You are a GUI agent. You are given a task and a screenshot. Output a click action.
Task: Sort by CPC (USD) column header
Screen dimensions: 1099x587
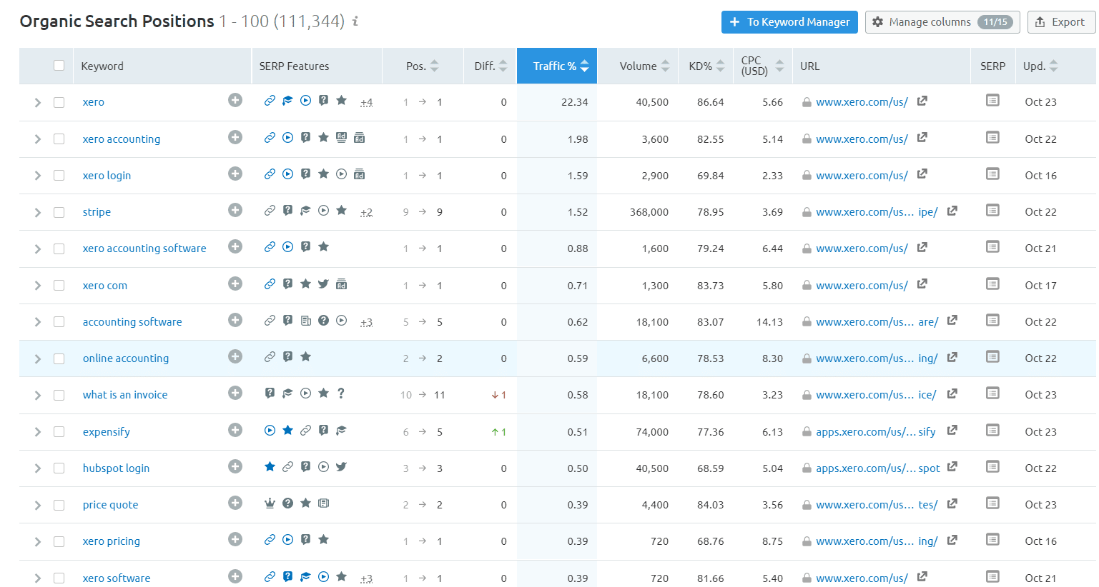click(762, 66)
